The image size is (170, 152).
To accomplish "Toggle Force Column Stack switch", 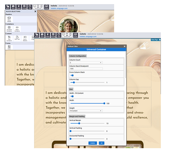I will [72, 75].
